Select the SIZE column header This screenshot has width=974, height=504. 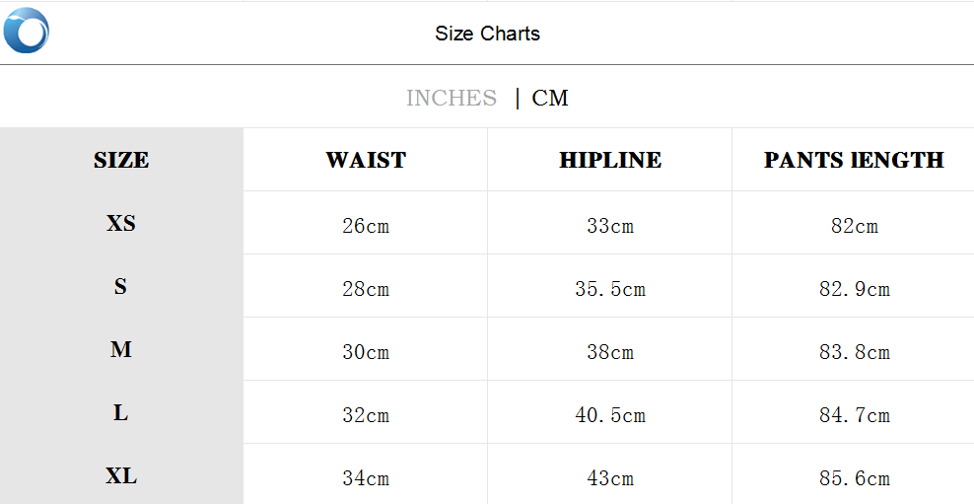pos(121,160)
